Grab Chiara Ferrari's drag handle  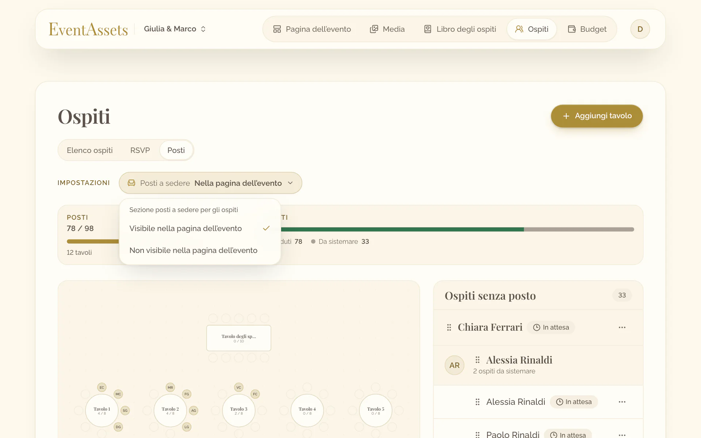449,327
